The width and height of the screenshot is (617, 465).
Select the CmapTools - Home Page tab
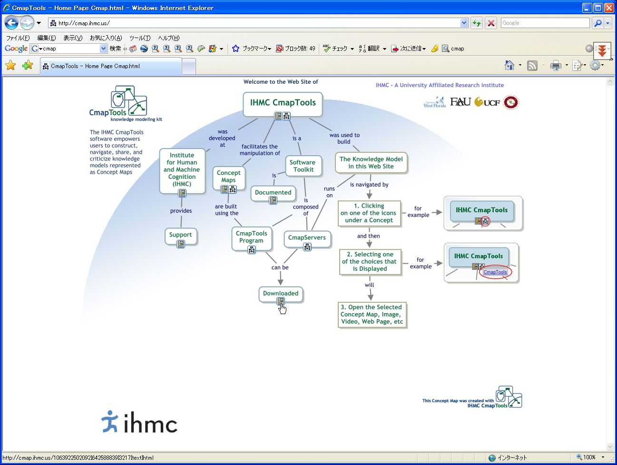coord(110,66)
